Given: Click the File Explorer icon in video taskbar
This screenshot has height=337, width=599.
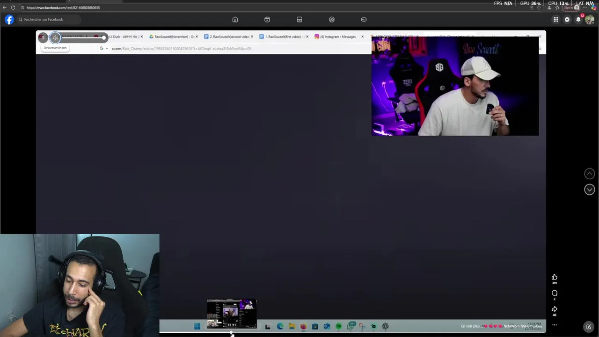Looking at the screenshot, I should [x=292, y=326].
